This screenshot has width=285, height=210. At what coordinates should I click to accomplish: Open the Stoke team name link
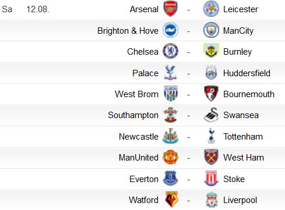(x=234, y=179)
